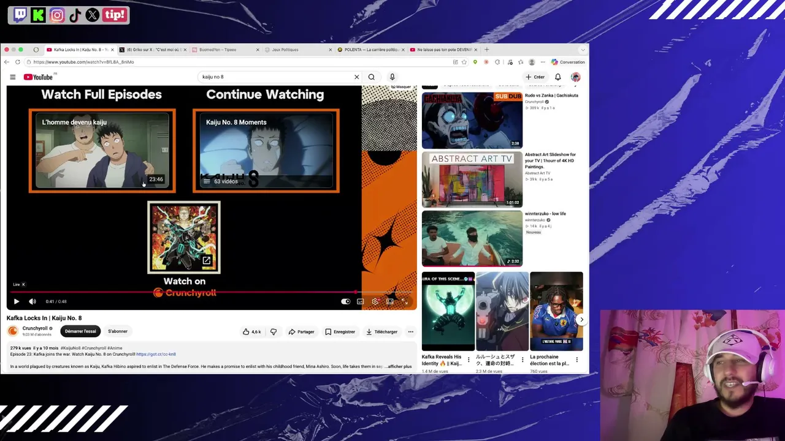
Task: Open a new browser tab with plus
Action: pos(486,50)
